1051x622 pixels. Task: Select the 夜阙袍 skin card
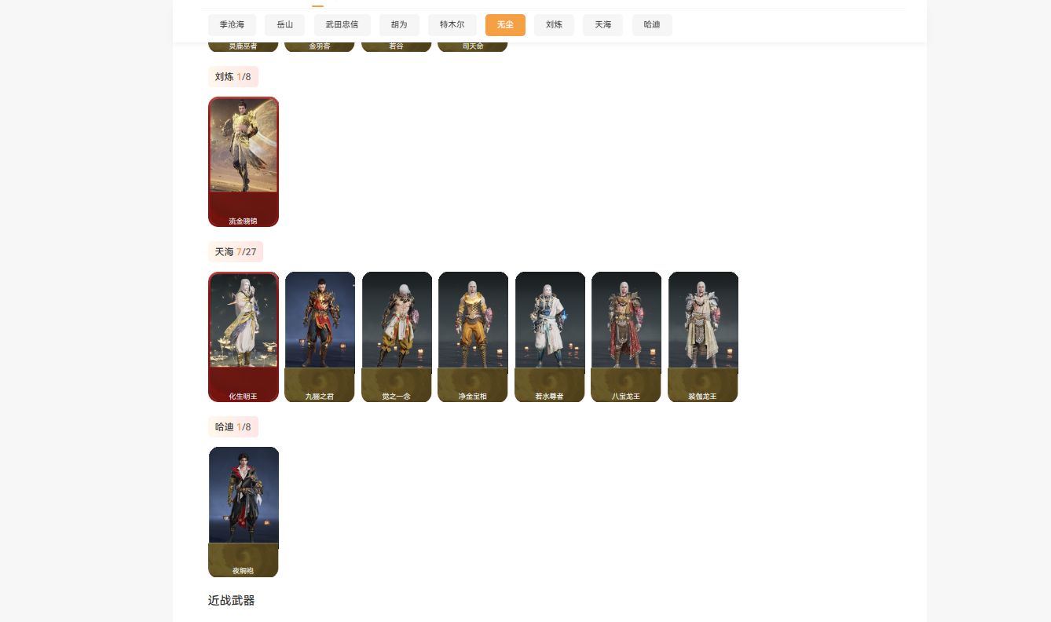(244, 512)
